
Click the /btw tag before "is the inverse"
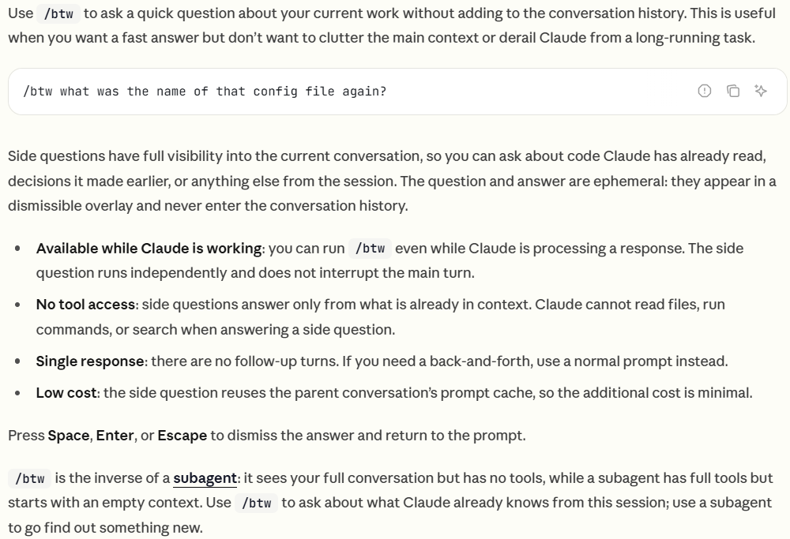point(30,478)
